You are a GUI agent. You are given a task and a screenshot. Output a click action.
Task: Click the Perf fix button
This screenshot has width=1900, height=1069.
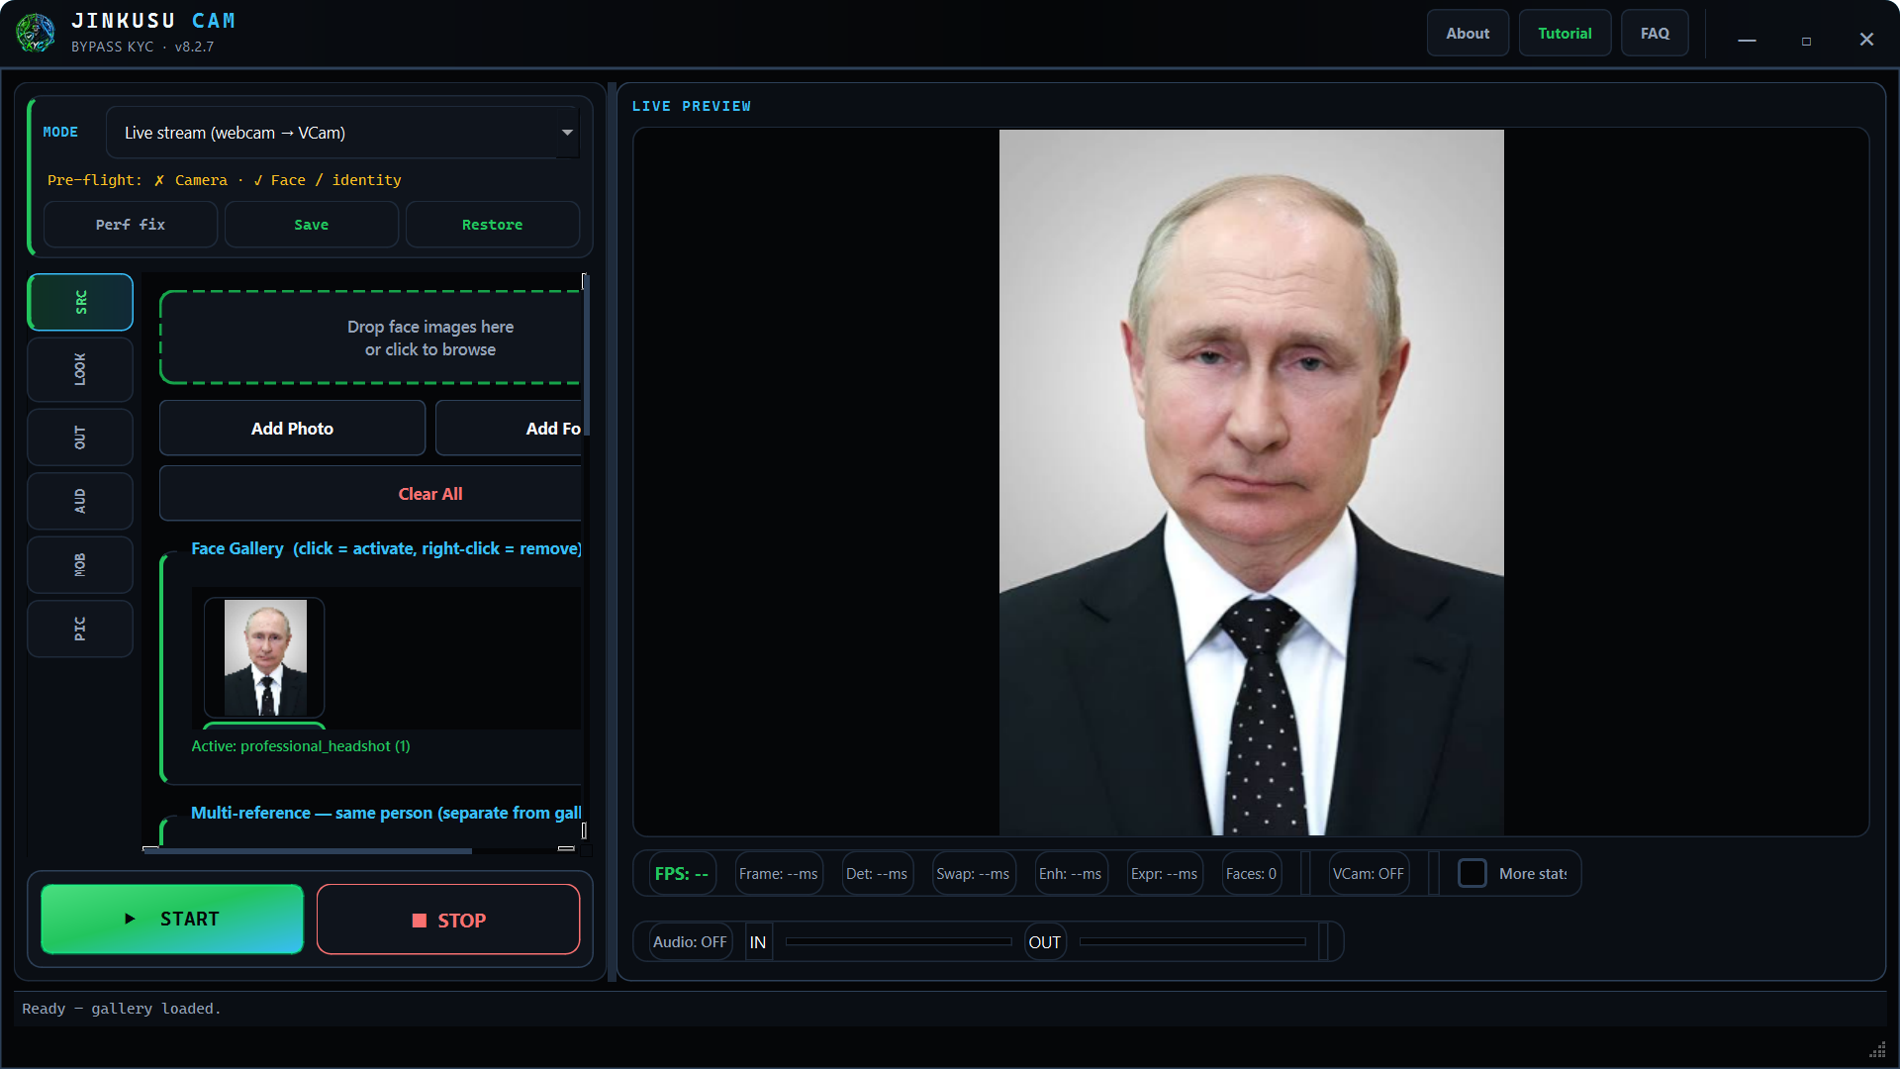[x=131, y=225]
